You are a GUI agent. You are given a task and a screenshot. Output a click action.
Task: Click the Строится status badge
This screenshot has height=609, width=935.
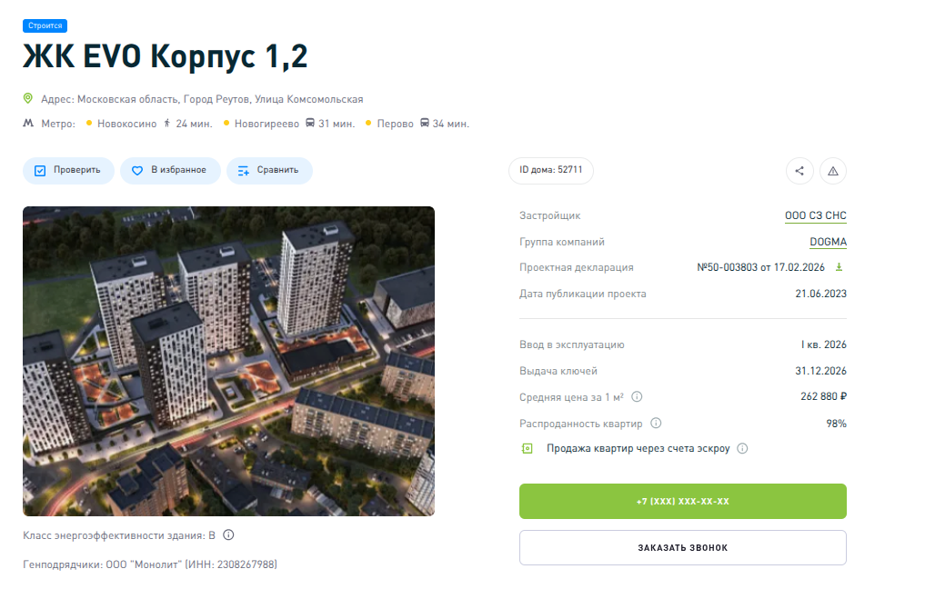45,26
